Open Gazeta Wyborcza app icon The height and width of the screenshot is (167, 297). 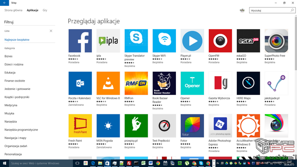click(x=220, y=83)
